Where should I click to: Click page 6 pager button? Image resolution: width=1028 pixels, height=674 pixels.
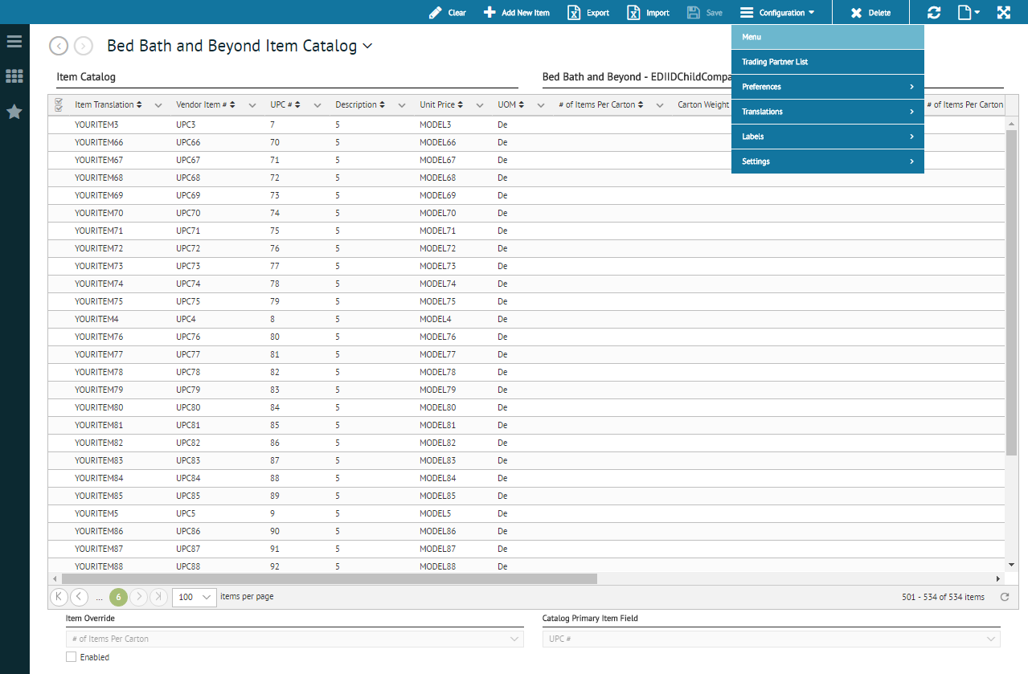point(119,597)
